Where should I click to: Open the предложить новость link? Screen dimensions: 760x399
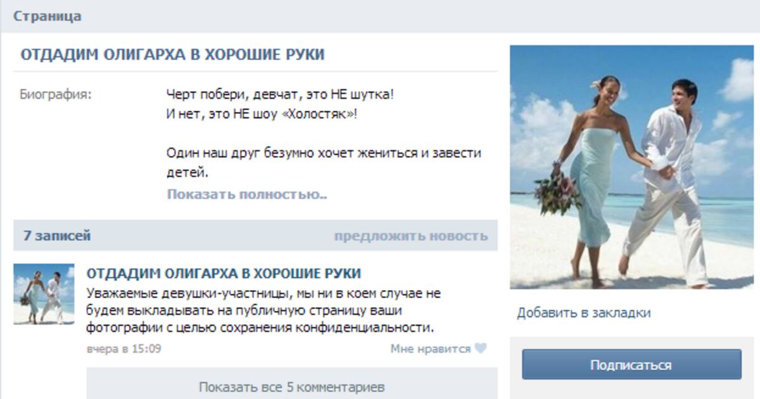tap(411, 236)
